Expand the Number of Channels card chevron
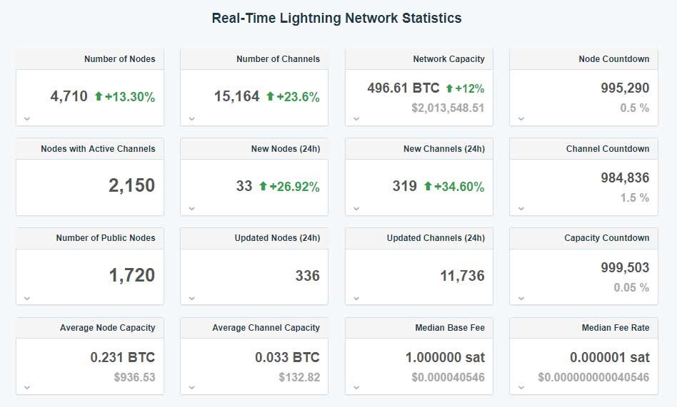The width and height of the screenshot is (677, 407). click(191, 118)
